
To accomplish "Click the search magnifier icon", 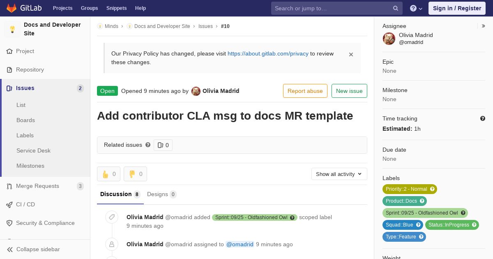I will click(x=396, y=8).
